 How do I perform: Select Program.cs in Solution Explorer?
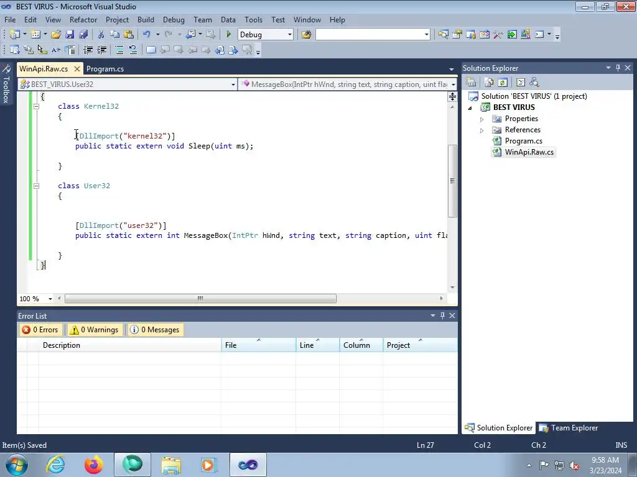[523, 141]
